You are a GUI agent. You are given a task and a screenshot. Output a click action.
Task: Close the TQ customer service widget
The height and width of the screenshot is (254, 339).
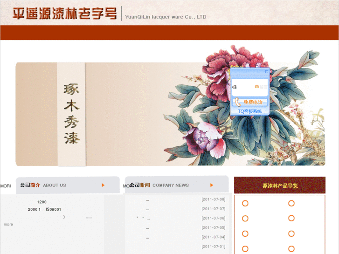point(266,71)
